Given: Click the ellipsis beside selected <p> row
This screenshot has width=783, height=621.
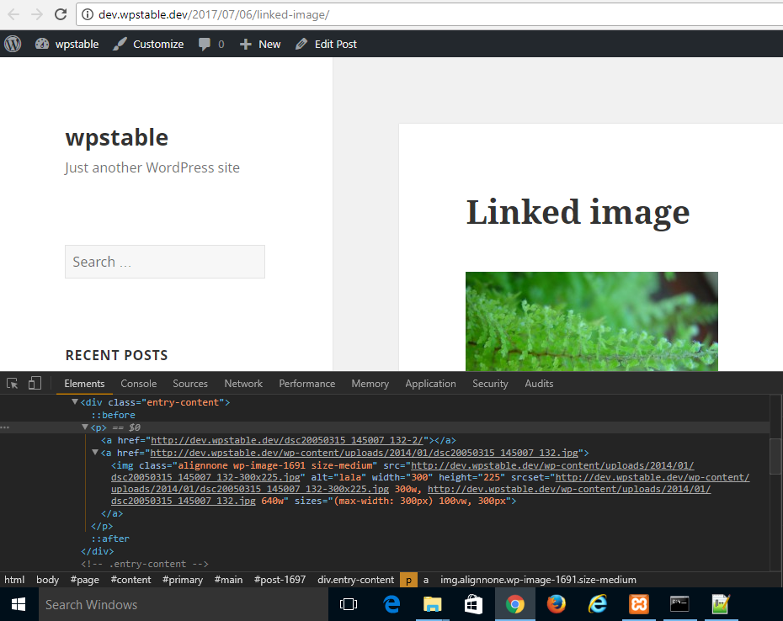Looking at the screenshot, I should pyautogui.click(x=4, y=427).
